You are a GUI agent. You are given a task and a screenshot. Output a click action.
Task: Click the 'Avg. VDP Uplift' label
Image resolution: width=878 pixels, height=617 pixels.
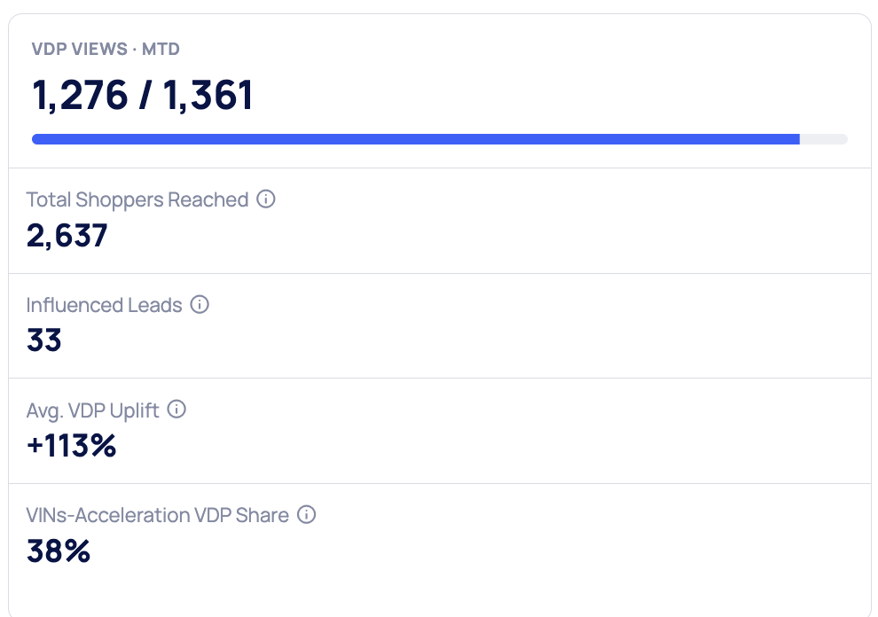point(93,410)
